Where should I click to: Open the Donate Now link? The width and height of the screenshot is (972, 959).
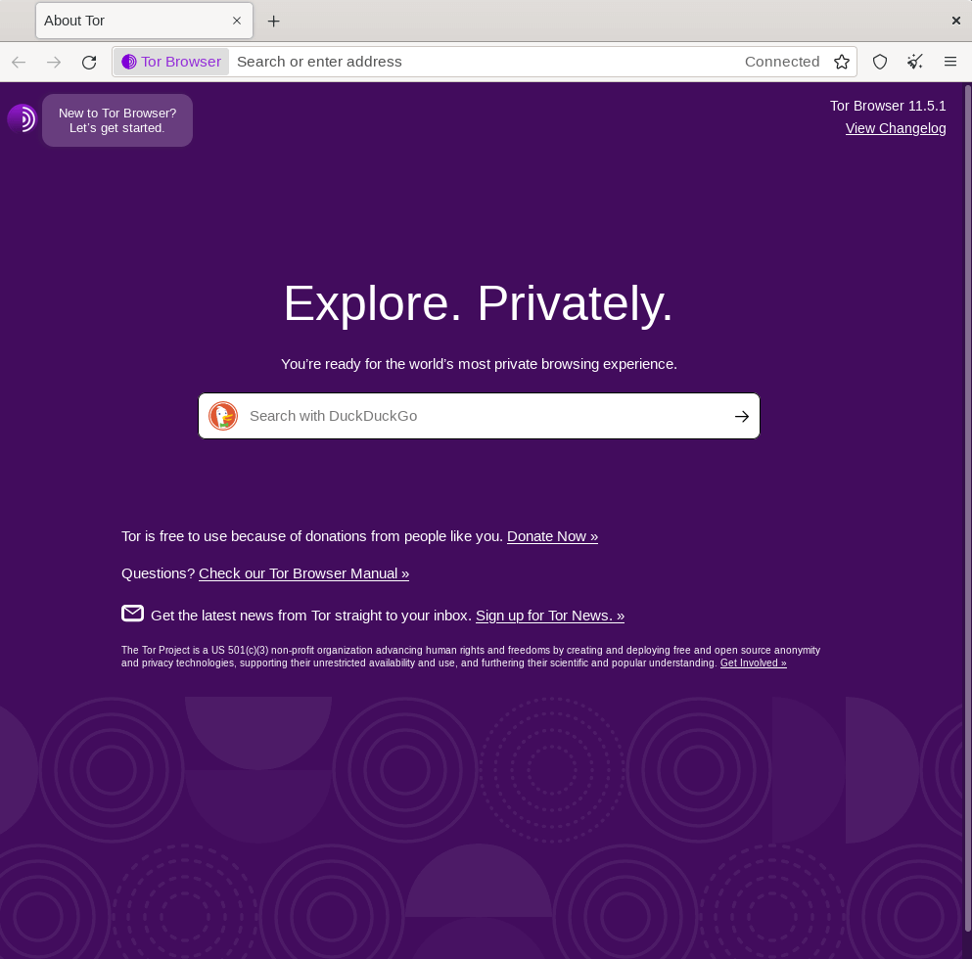pos(552,536)
